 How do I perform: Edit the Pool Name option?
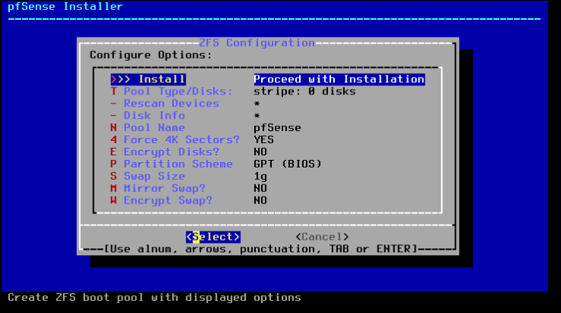(155, 128)
